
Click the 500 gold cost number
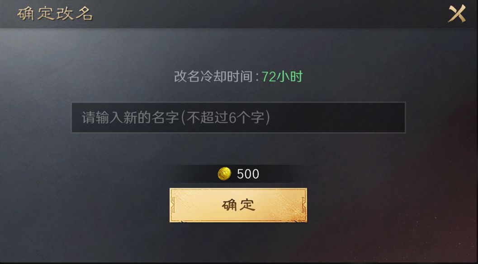click(x=248, y=174)
